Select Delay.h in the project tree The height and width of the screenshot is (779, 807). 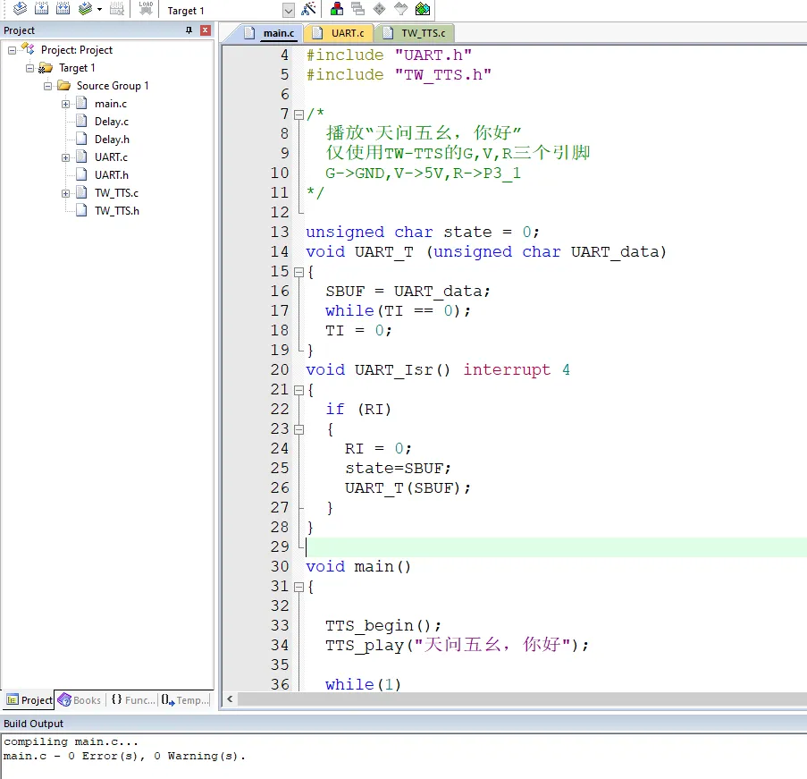point(112,140)
